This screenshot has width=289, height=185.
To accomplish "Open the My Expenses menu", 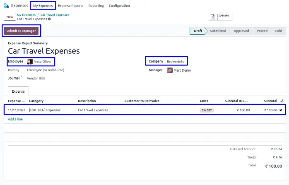I will click(43, 6).
